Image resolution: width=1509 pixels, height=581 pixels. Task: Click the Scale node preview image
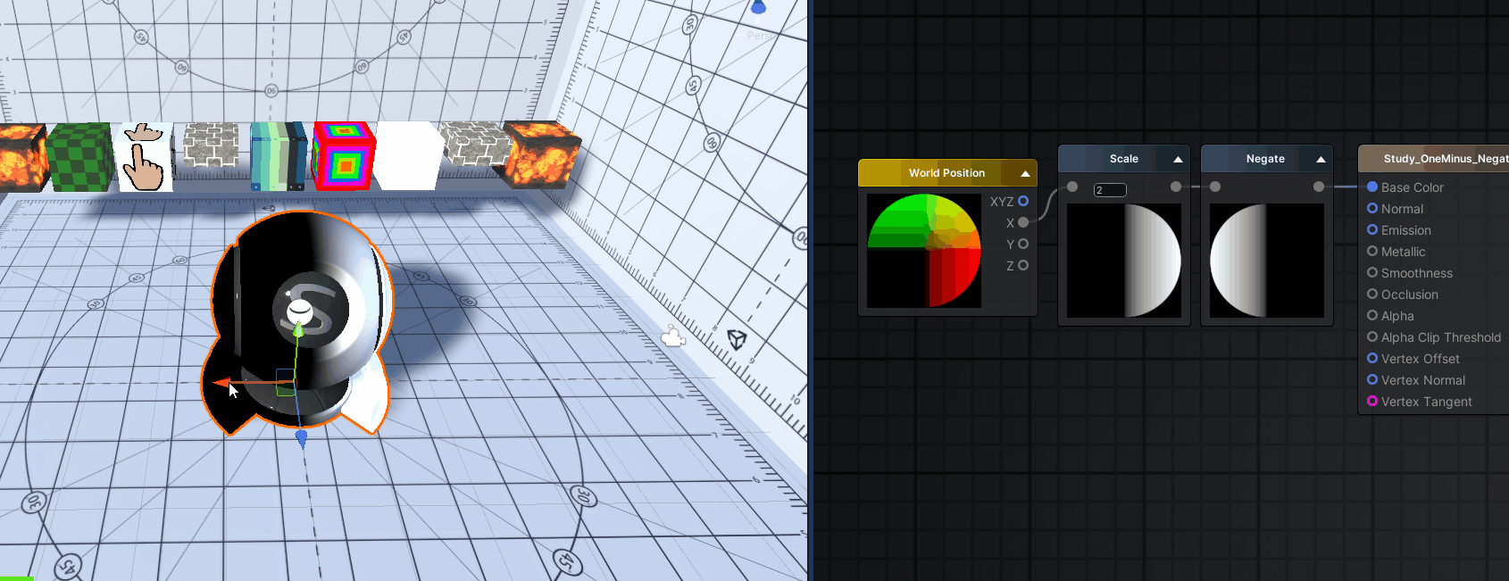(x=1124, y=261)
